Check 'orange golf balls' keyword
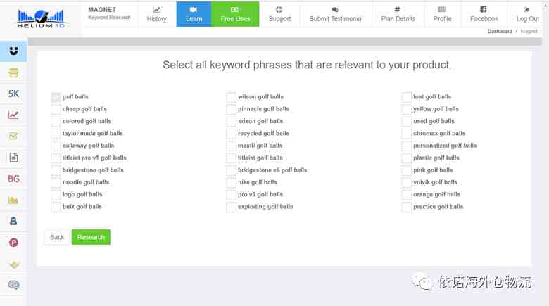This screenshot has width=549, height=306. (x=407, y=195)
